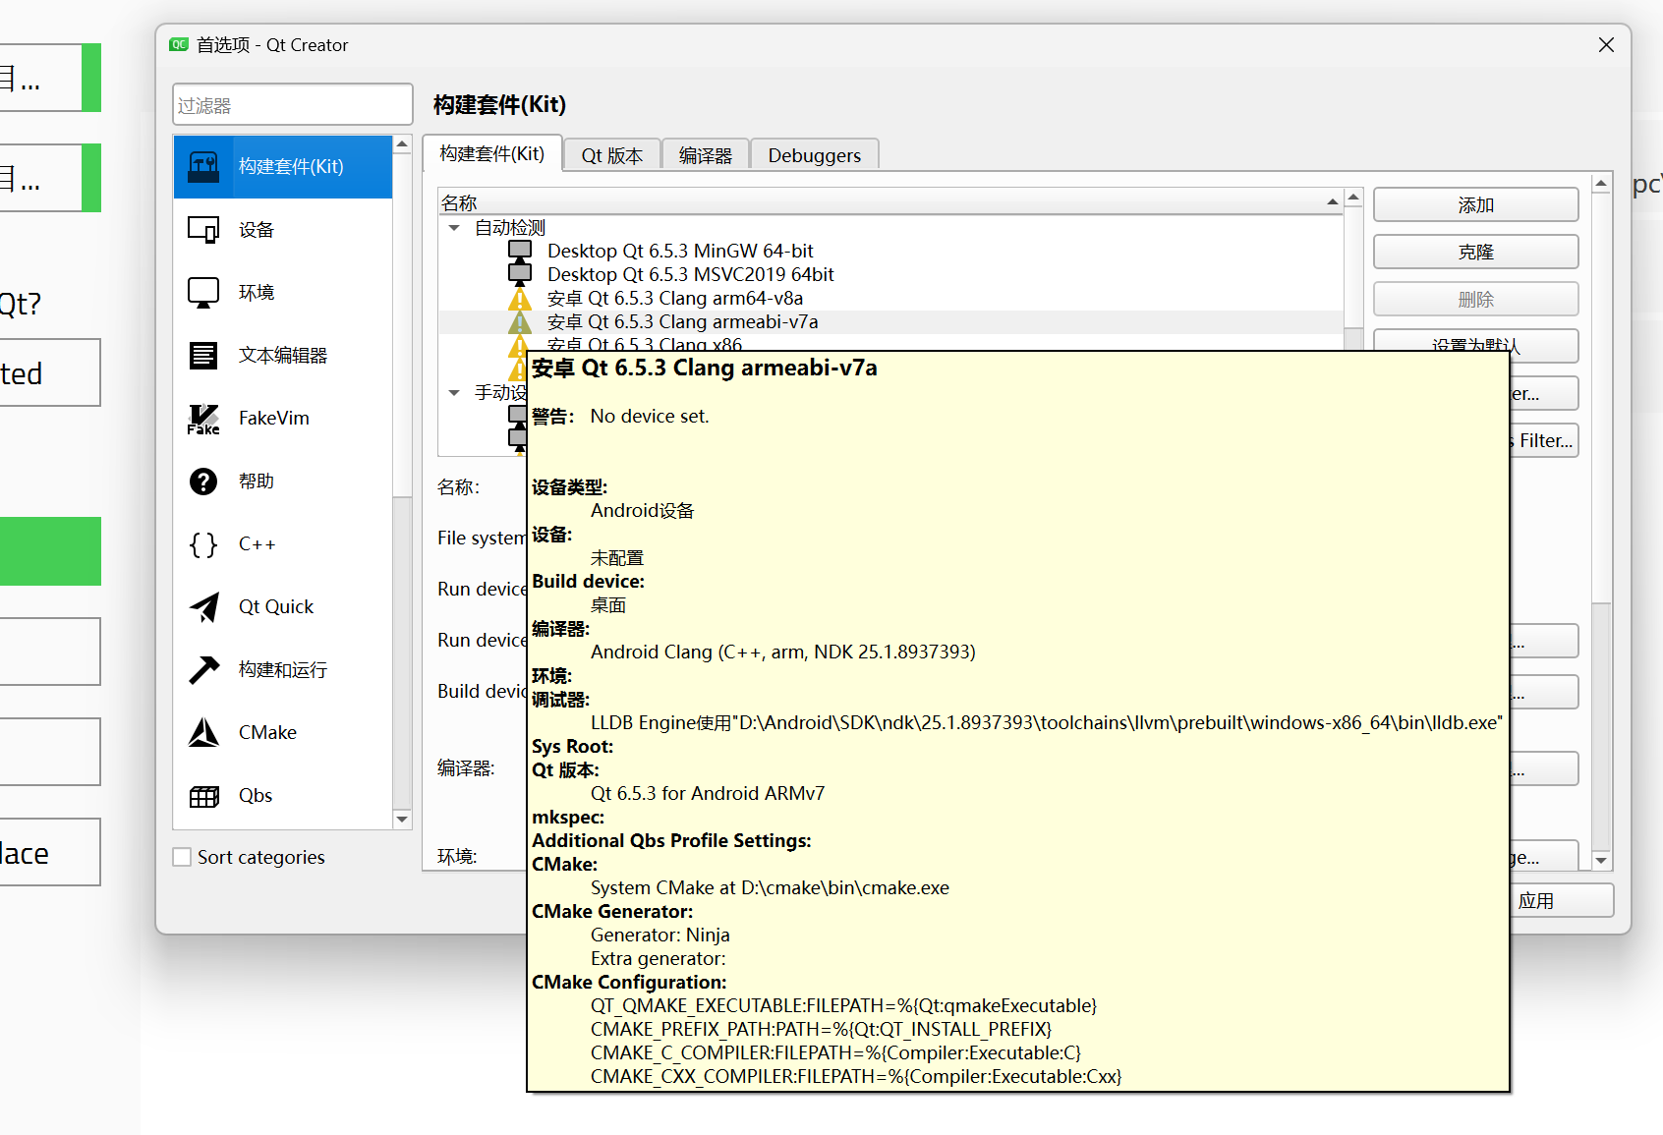Collapse the 手动设置 tree group arrow
This screenshot has height=1135, width=1663.
coord(454,393)
